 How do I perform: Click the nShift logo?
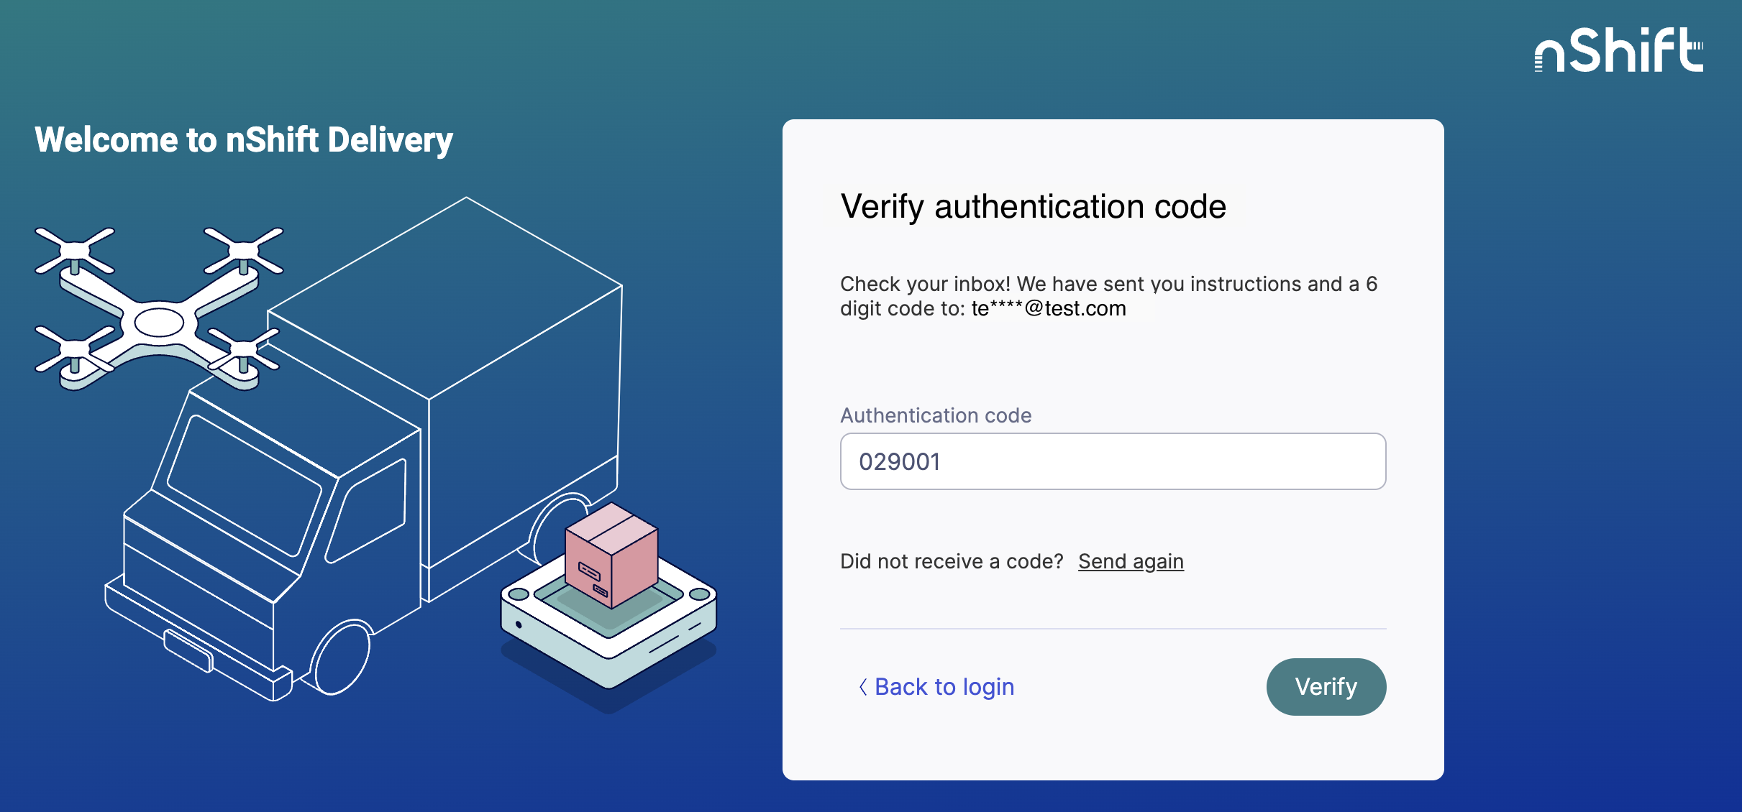[x=1618, y=50]
